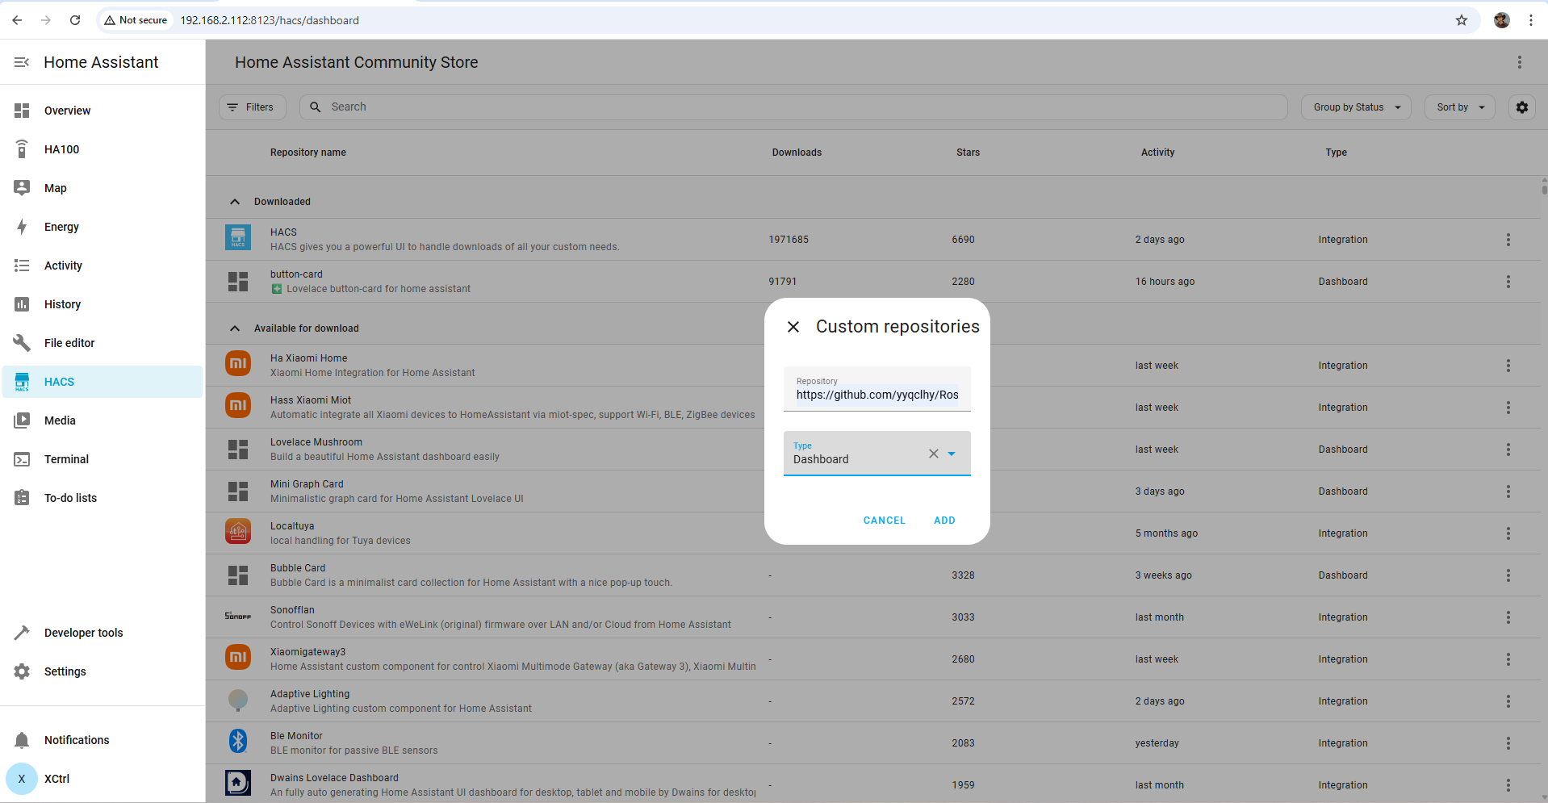Select the HACS repository name
Screen dimensions: 1548x803
(283, 232)
